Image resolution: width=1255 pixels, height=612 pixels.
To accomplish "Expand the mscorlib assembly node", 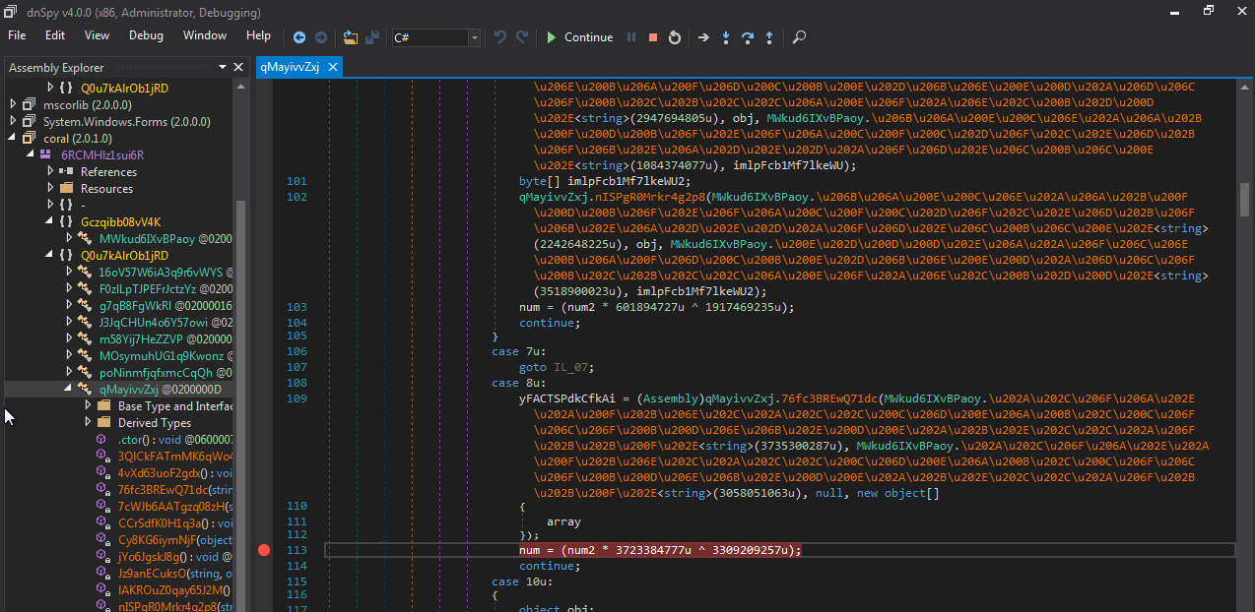I will click(13, 104).
